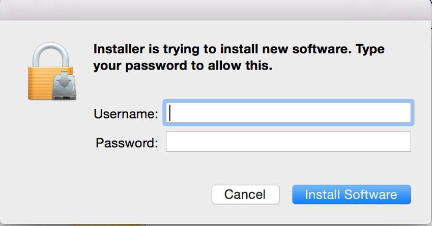Click into the Password field

288,142
